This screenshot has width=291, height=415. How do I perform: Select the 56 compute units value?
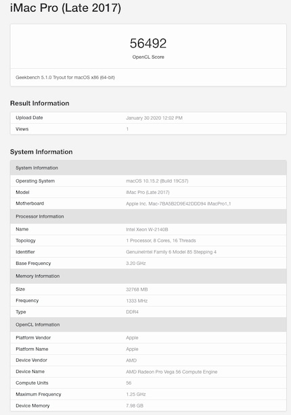pyautogui.click(x=129, y=383)
